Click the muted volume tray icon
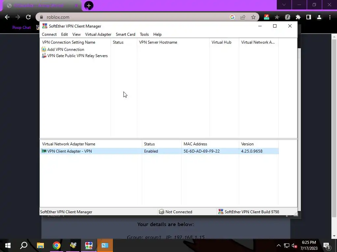The width and height of the screenshot is (337, 252). (294, 246)
